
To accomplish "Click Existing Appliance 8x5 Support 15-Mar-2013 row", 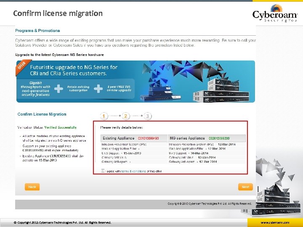I will (134, 153).
